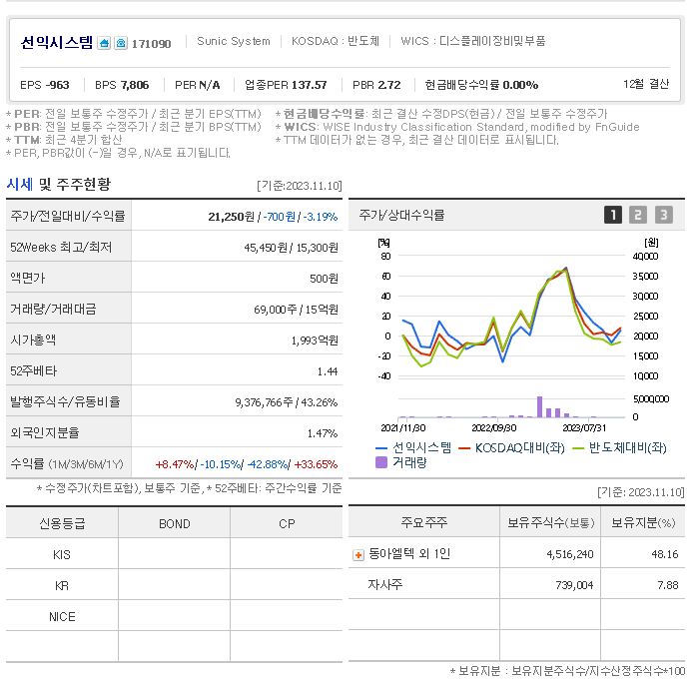Select WICS : 디스플레이장비및부품 text
Viewport: 697px width, 683px height.
click(x=473, y=41)
